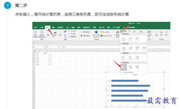179x109 pixels.
Task: Click the Undo icon
Action: click(37, 43)
